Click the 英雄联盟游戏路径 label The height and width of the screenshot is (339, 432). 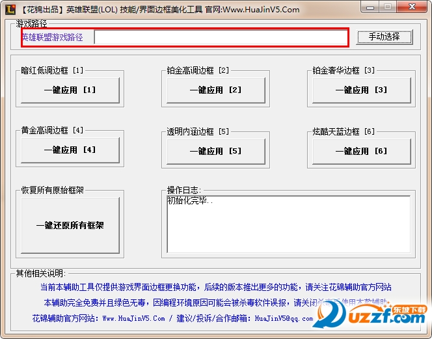tap(52, 37)
